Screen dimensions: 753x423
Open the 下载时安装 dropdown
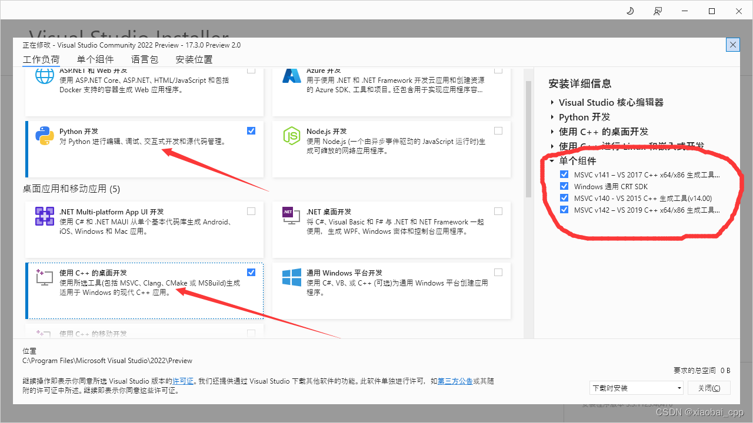(x=637, y=388)
